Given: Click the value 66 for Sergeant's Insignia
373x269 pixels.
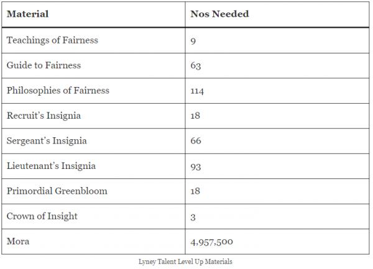Looking at the screenshot, I should pyautogui.click(x=196, y=140).
